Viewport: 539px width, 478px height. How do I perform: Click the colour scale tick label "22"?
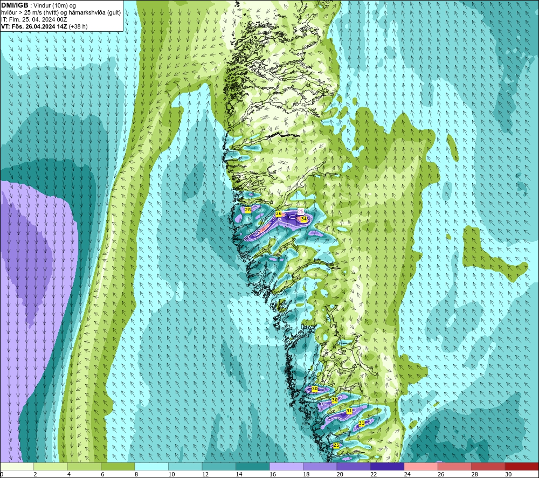pyautogui.click(x=374, y=474)
